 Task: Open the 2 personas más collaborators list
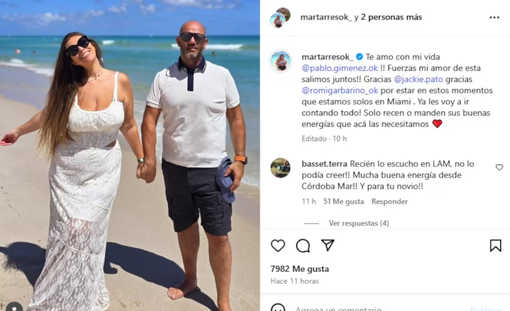pyautogui.click(x=391, y=17)
